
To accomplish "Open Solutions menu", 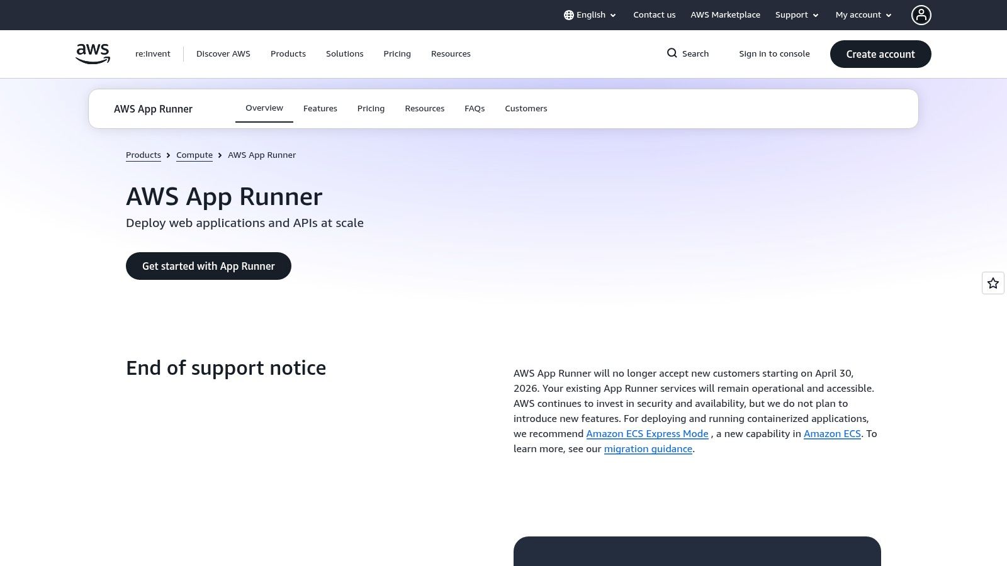I will click(x=345, y=54).
